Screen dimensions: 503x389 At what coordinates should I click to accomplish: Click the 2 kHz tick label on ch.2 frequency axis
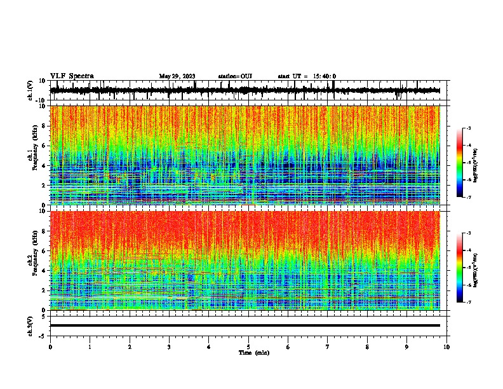[x=44, y=290]
